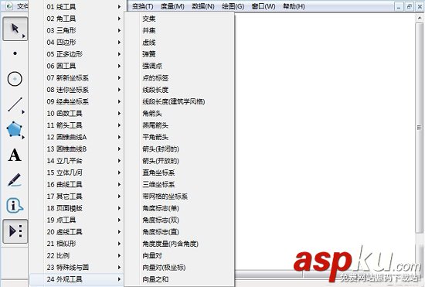Select the Compass circle tool
Viewport: 425px width, 287px height.
pos(15,79)
